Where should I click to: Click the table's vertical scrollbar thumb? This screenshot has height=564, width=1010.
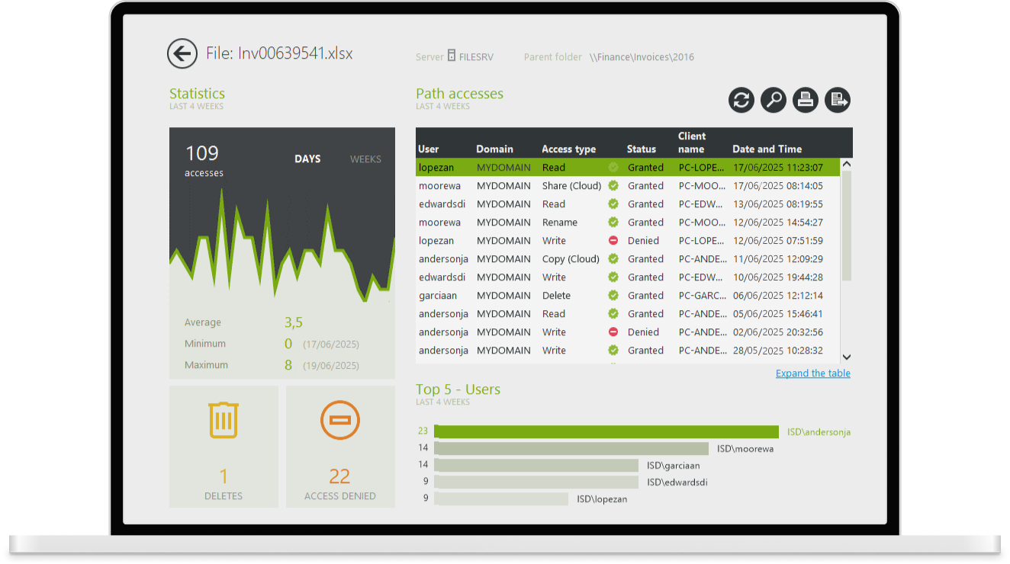point(847,226)
